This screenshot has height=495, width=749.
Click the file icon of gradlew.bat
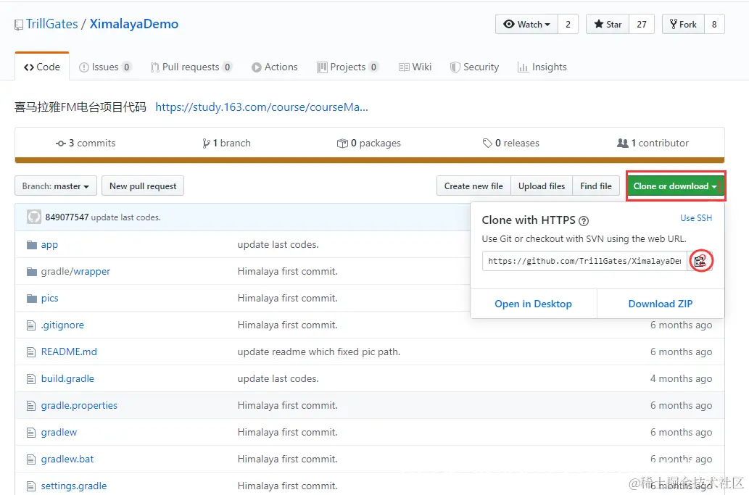31,459
